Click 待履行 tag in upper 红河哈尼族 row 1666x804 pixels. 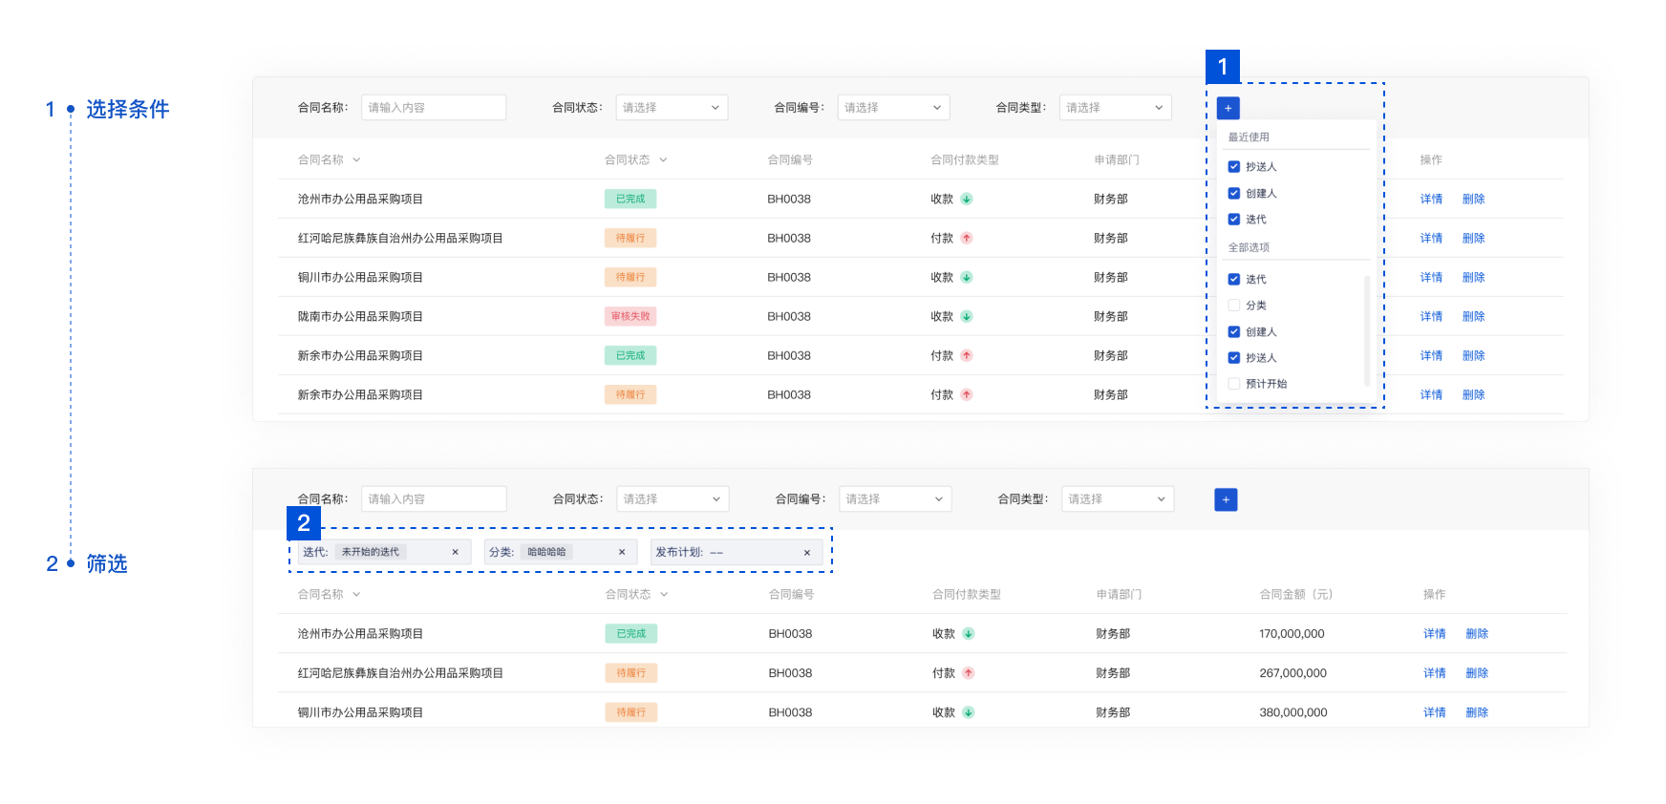[x=630, y=238]
